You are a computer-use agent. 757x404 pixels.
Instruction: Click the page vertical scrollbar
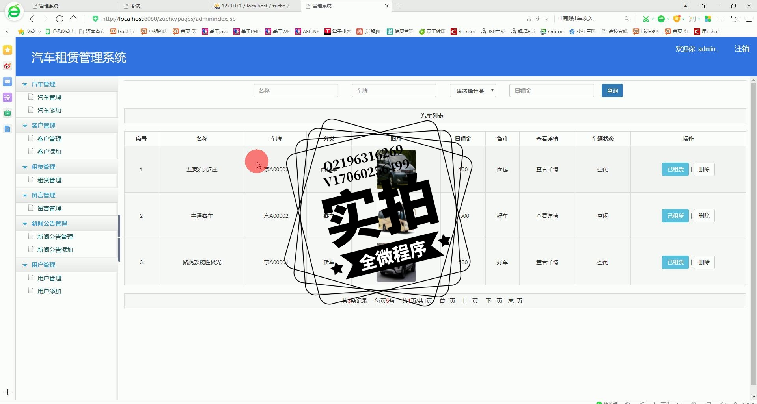coord(753,233)
